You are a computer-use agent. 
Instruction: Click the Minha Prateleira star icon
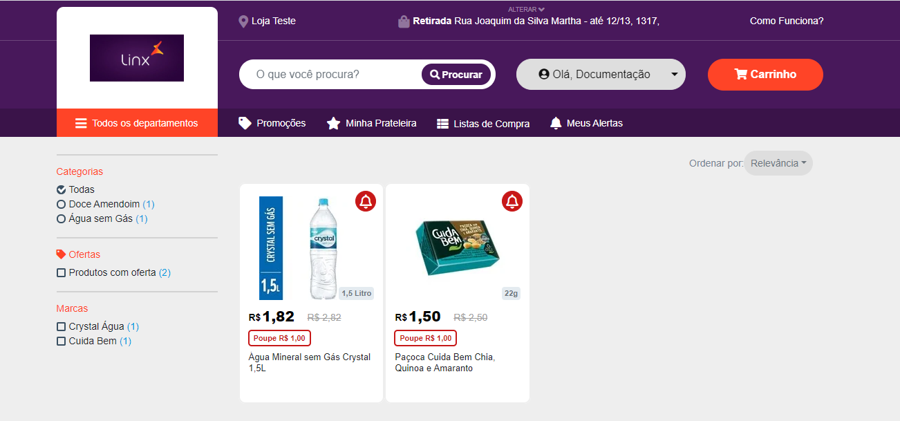[x=333, y=124]
